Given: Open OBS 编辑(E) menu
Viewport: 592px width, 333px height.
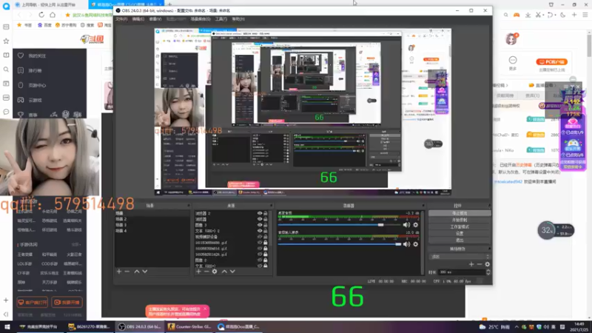Looking at the screenshot, I should [138, 19].
